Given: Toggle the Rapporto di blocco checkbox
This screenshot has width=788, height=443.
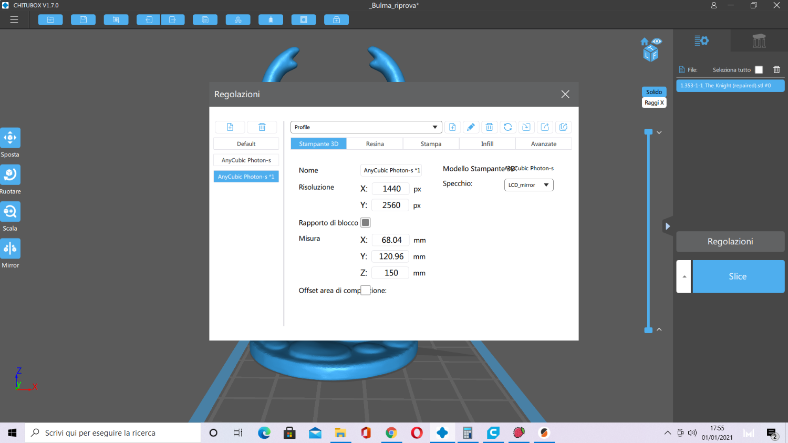Looking at the screenshot, I should pyautogui.click(x=366, y=222).
